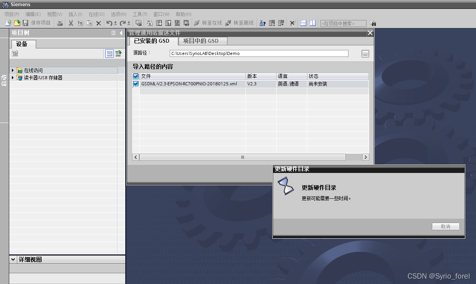
Task: Open the 在线(O) menu
Action: pos(96,14)
